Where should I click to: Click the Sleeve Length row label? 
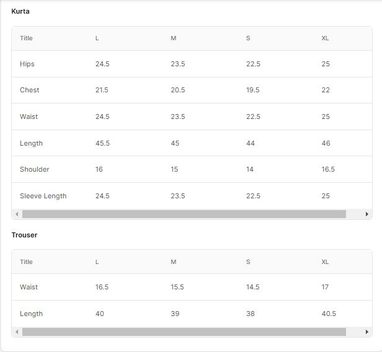43,196
